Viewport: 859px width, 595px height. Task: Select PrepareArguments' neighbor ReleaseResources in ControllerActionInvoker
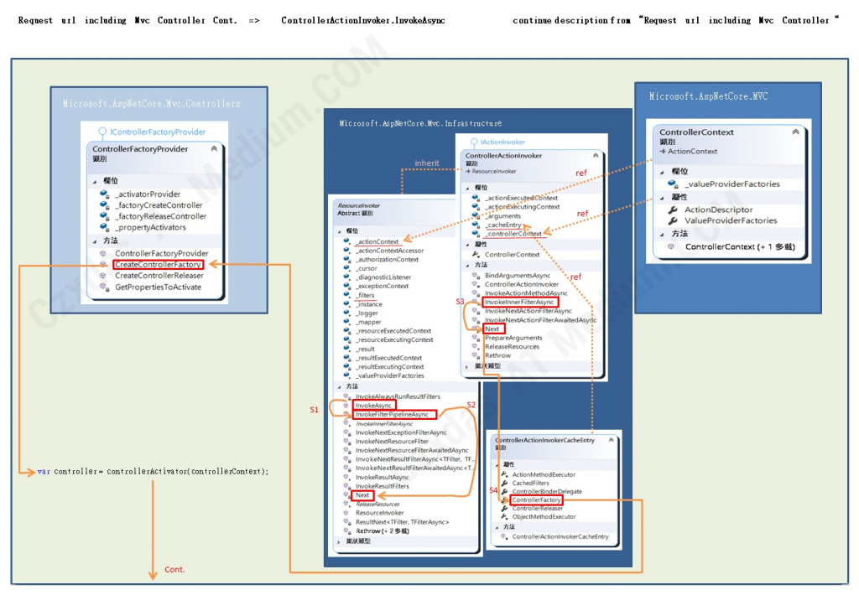pos(512,346)
